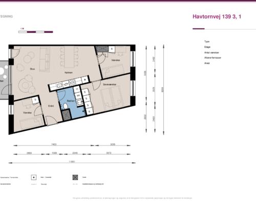
Task: Click the scale bar above the floor plan
Action: click(x=36, y=32)
